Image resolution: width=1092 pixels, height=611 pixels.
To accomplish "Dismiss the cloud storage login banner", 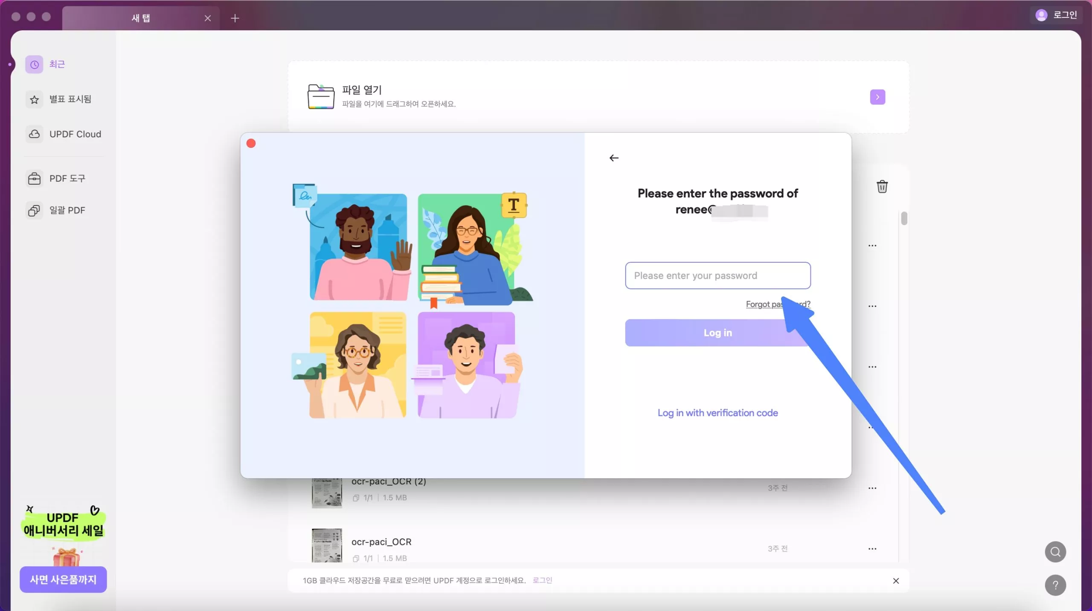I will [896, 581].
